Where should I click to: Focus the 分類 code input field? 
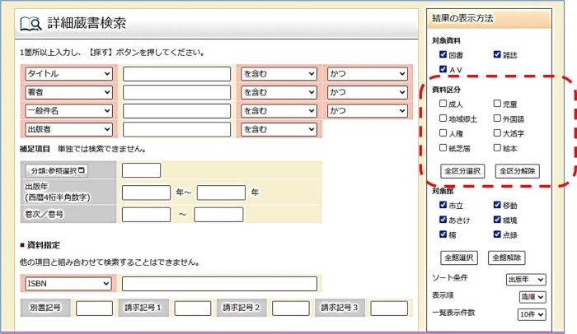tap(141, 170)
